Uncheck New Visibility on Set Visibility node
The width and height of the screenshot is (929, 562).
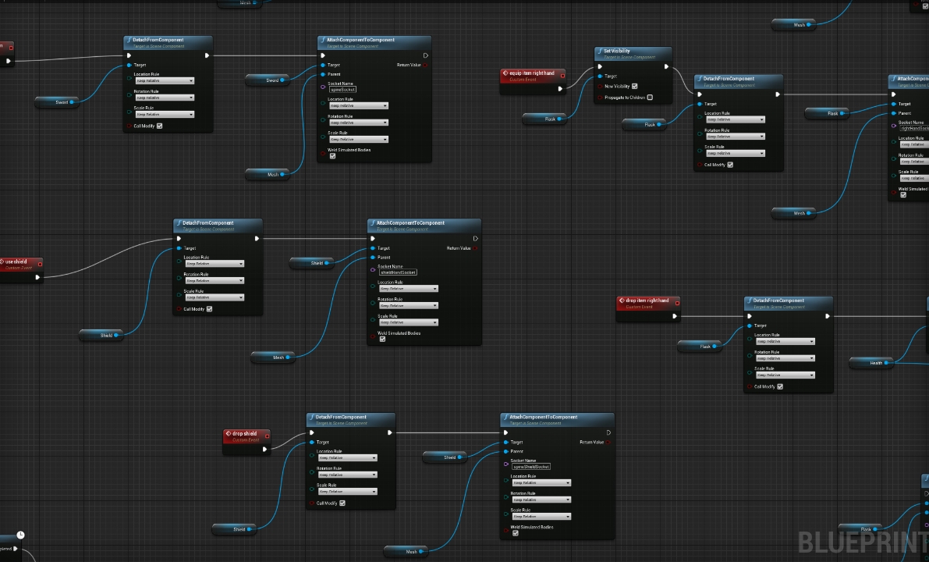point(635,87)
